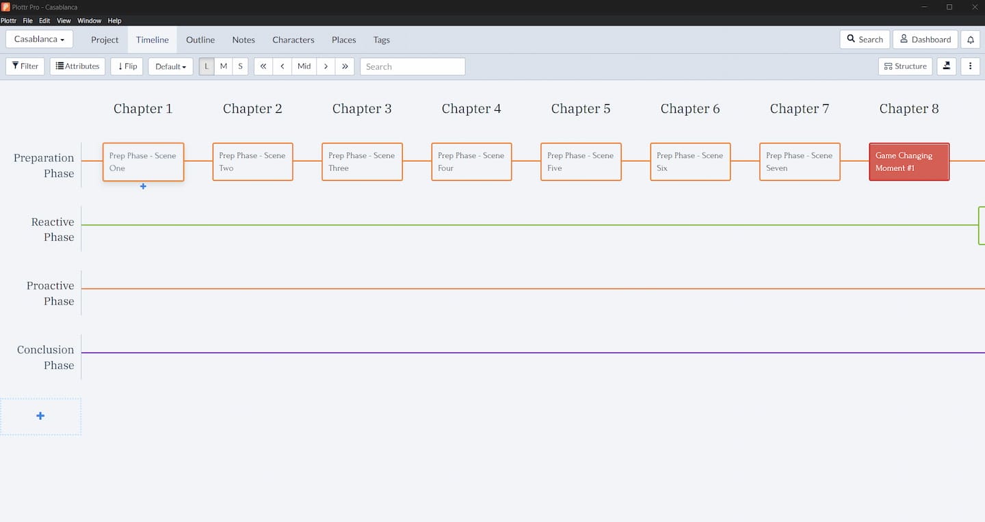Image resolution: width=985 pixels, height=522 pixels.
Task: Open the Filter panel via funnel icon
Action: [25, 66]
